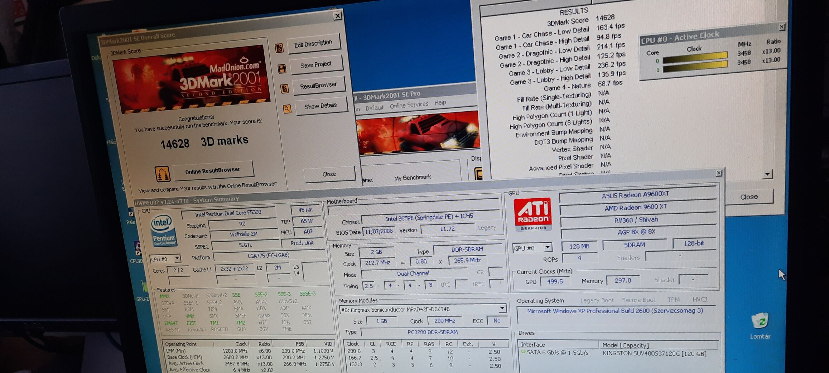The height and width of the screenshot is (373, 829).
Task: Click the Windows XP Professional Build 2600 text
Action: (x=614, y=311)
